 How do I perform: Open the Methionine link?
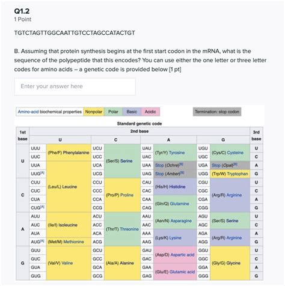(x=73, y=242)
